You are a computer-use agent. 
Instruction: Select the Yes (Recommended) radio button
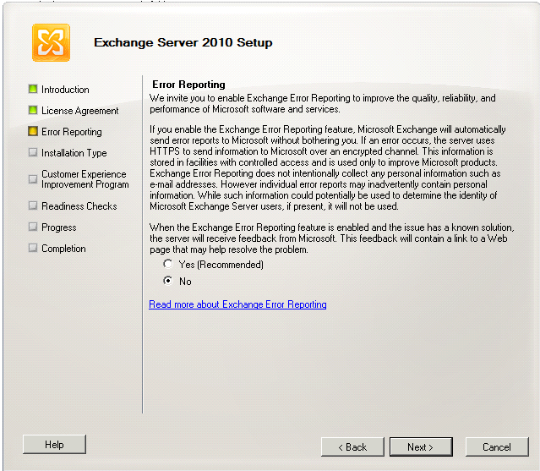point(167,264)
